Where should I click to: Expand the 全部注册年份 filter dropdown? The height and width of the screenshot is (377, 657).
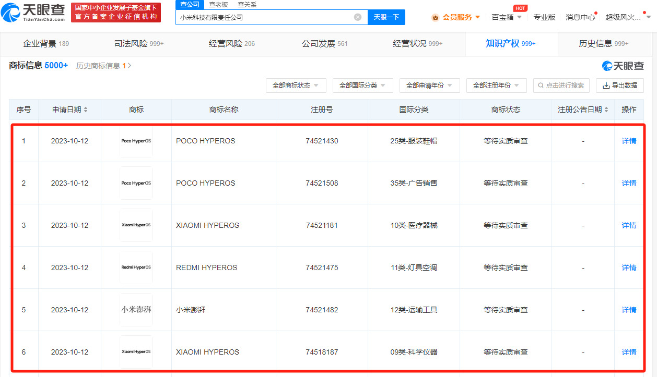(497, 86)
